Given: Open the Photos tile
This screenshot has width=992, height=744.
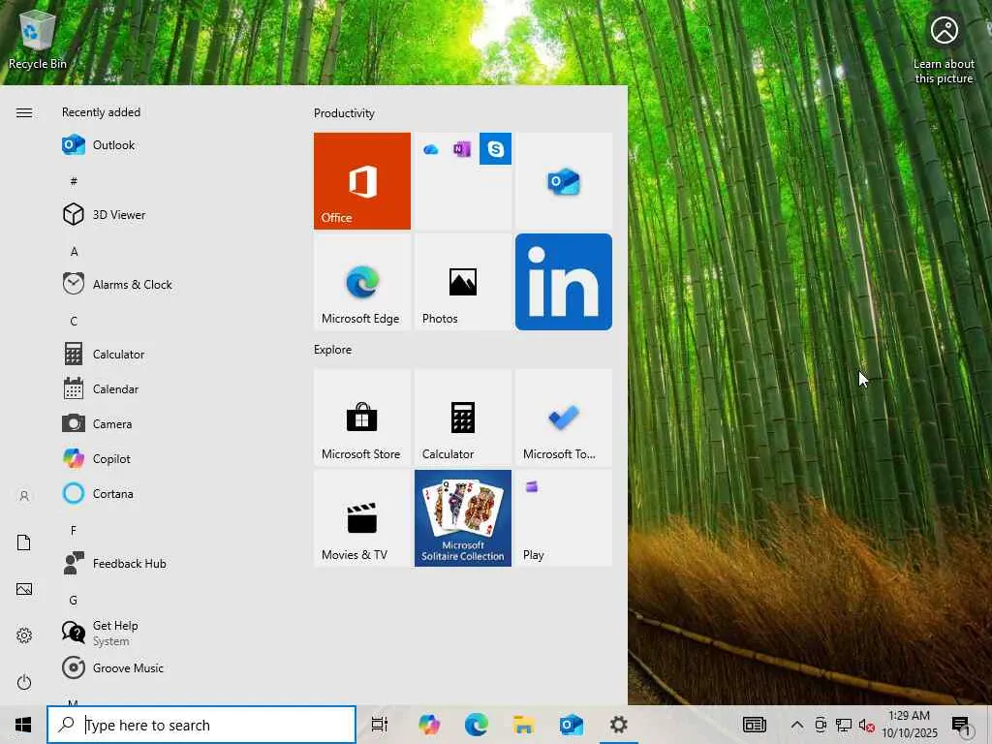Looking at the screenshot, I should 463,282.
